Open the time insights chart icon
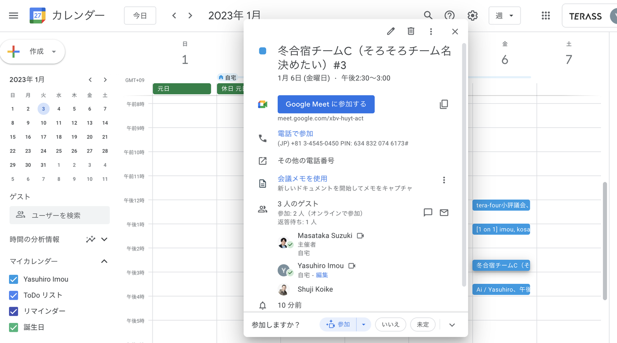The image size is (617, 343). pyautogui.click(x=90, y=239)
